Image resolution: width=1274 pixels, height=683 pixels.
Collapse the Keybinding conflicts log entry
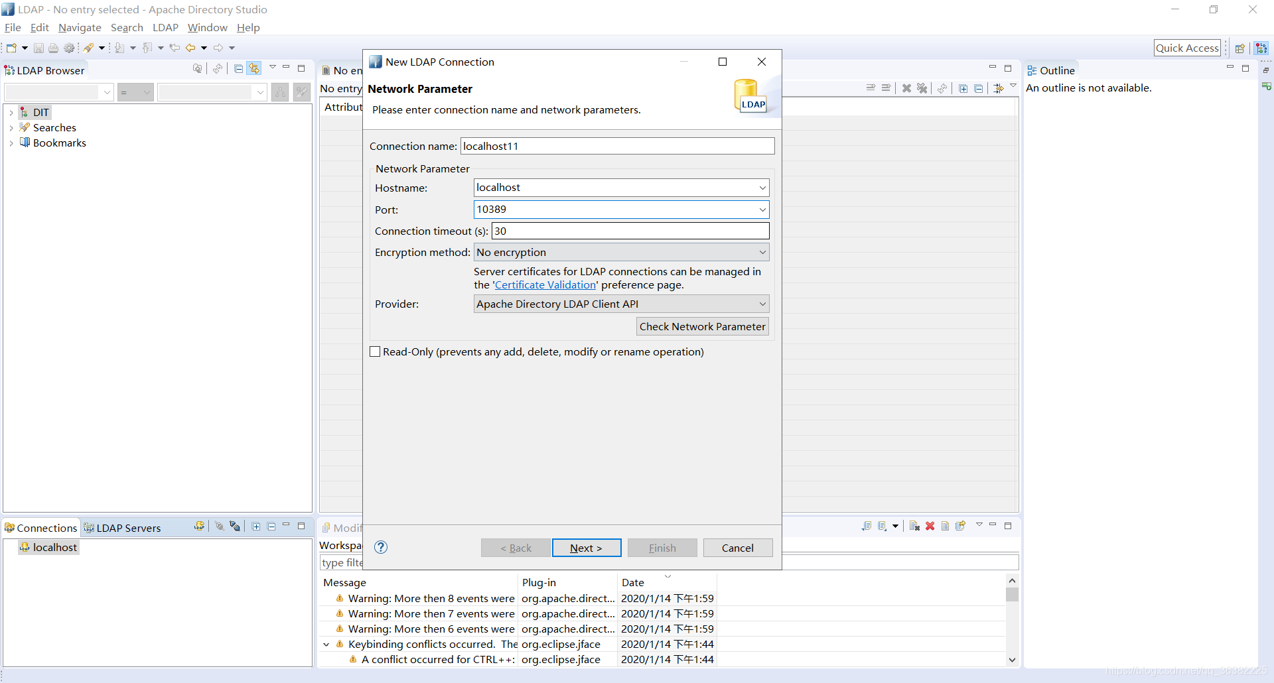tap(326, 645)
